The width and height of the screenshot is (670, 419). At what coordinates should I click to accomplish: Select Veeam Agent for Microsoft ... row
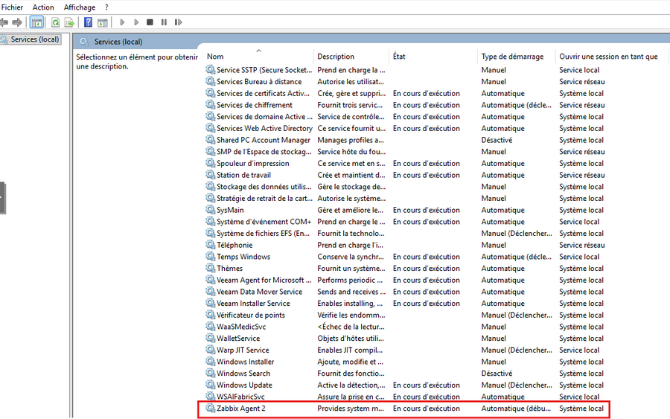tap(264, 280)
